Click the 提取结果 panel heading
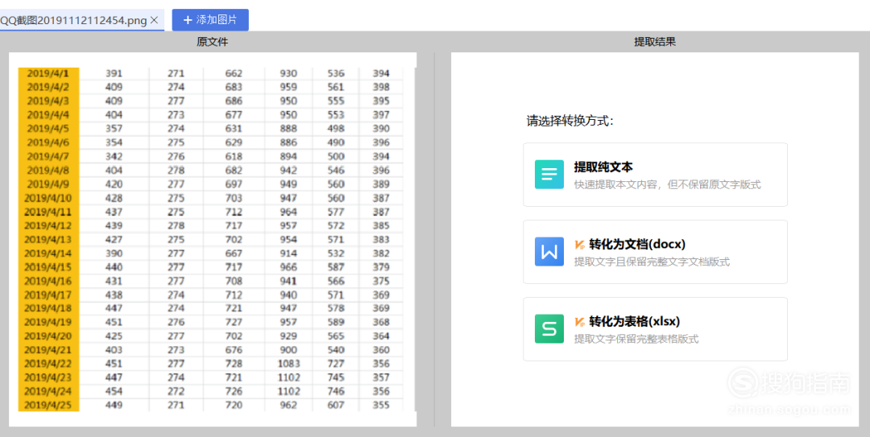 point(655,42)
